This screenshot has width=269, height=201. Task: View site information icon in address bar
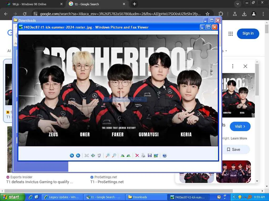[35, 14]
